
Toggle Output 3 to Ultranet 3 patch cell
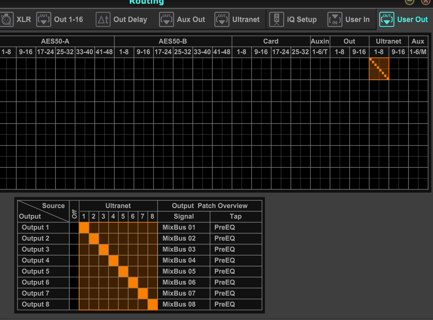tap(103, 250)
